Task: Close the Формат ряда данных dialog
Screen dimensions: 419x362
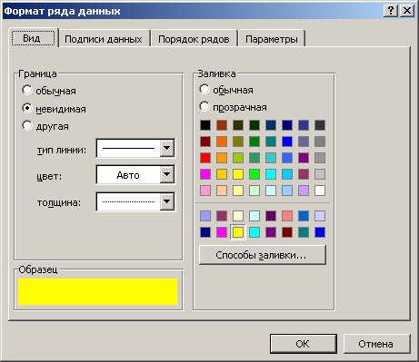Action: tap(407, 11)
